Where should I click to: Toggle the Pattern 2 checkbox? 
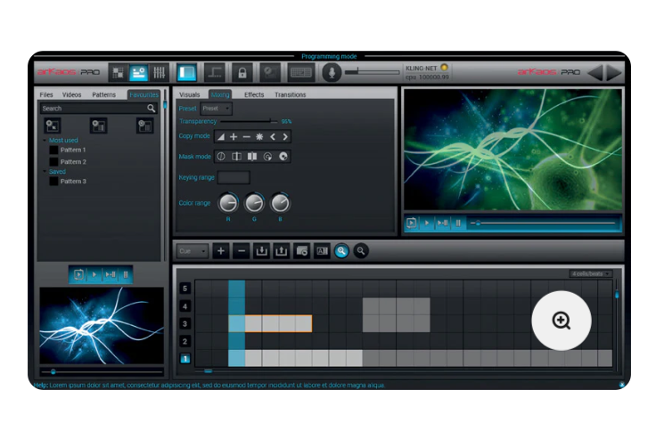pos(53,161)
